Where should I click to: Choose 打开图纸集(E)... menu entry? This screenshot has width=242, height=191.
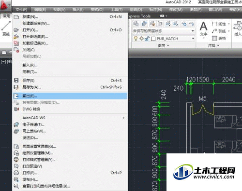tap(70, 37)
